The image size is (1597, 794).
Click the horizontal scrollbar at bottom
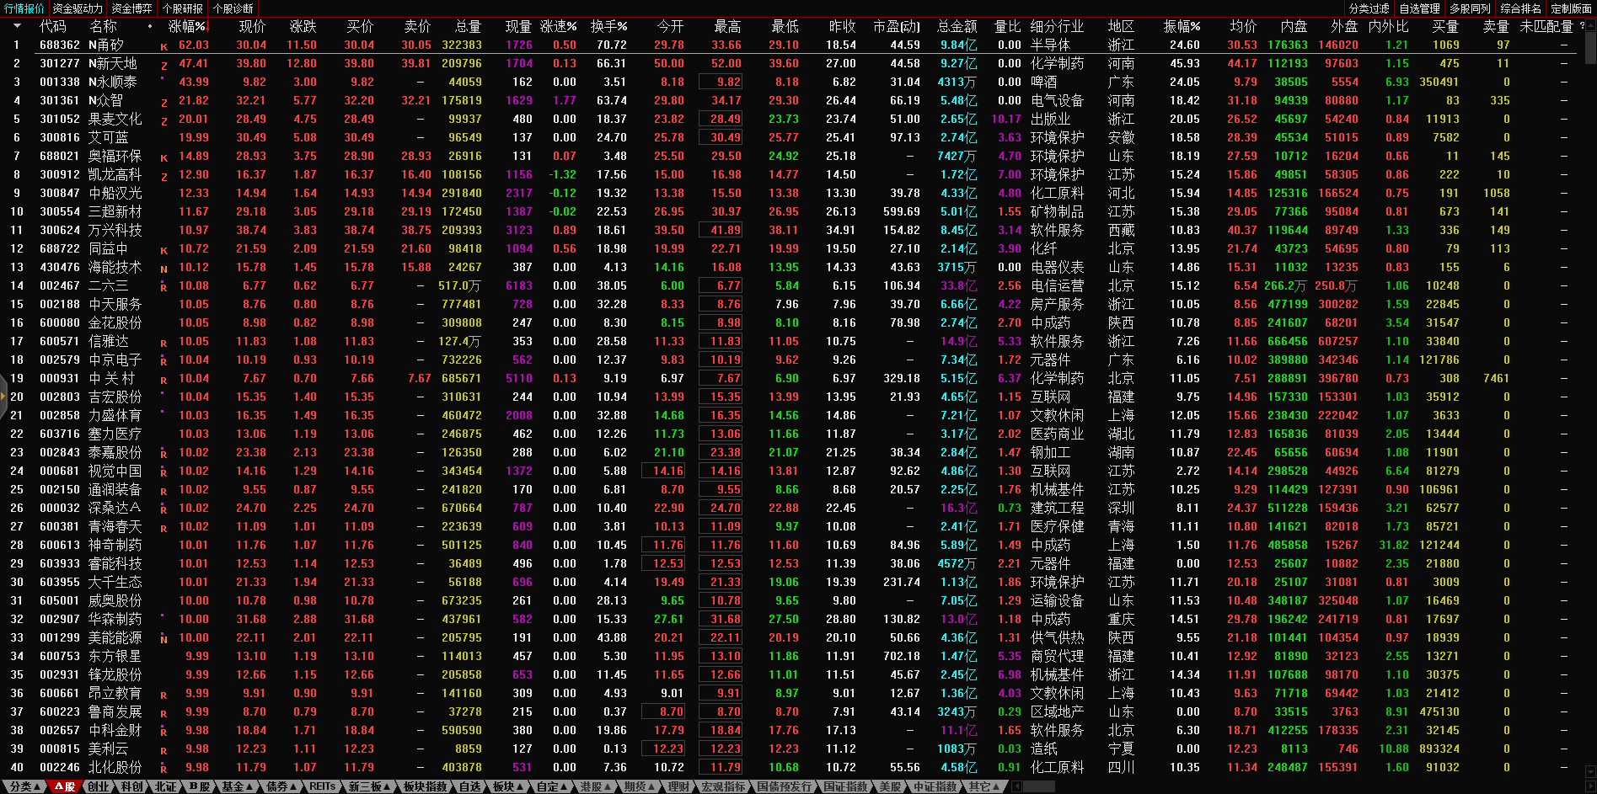[x=1038, y=786]
